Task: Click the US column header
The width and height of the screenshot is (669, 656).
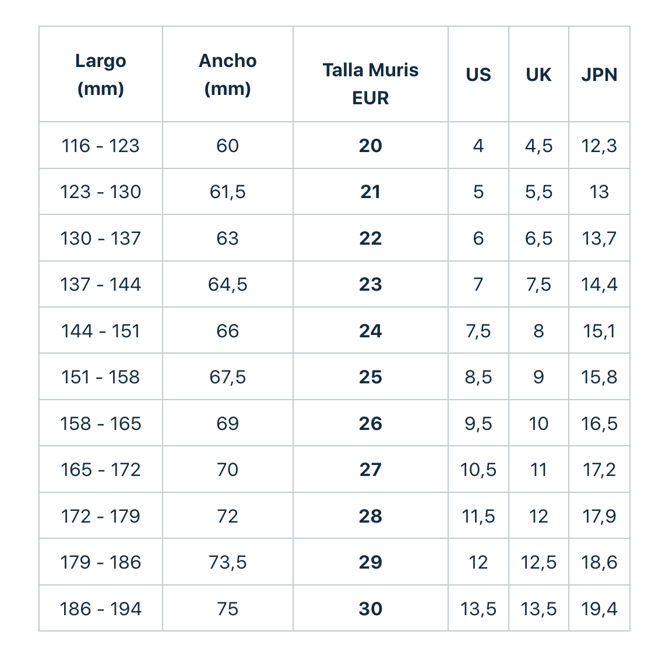Action: 478,75
